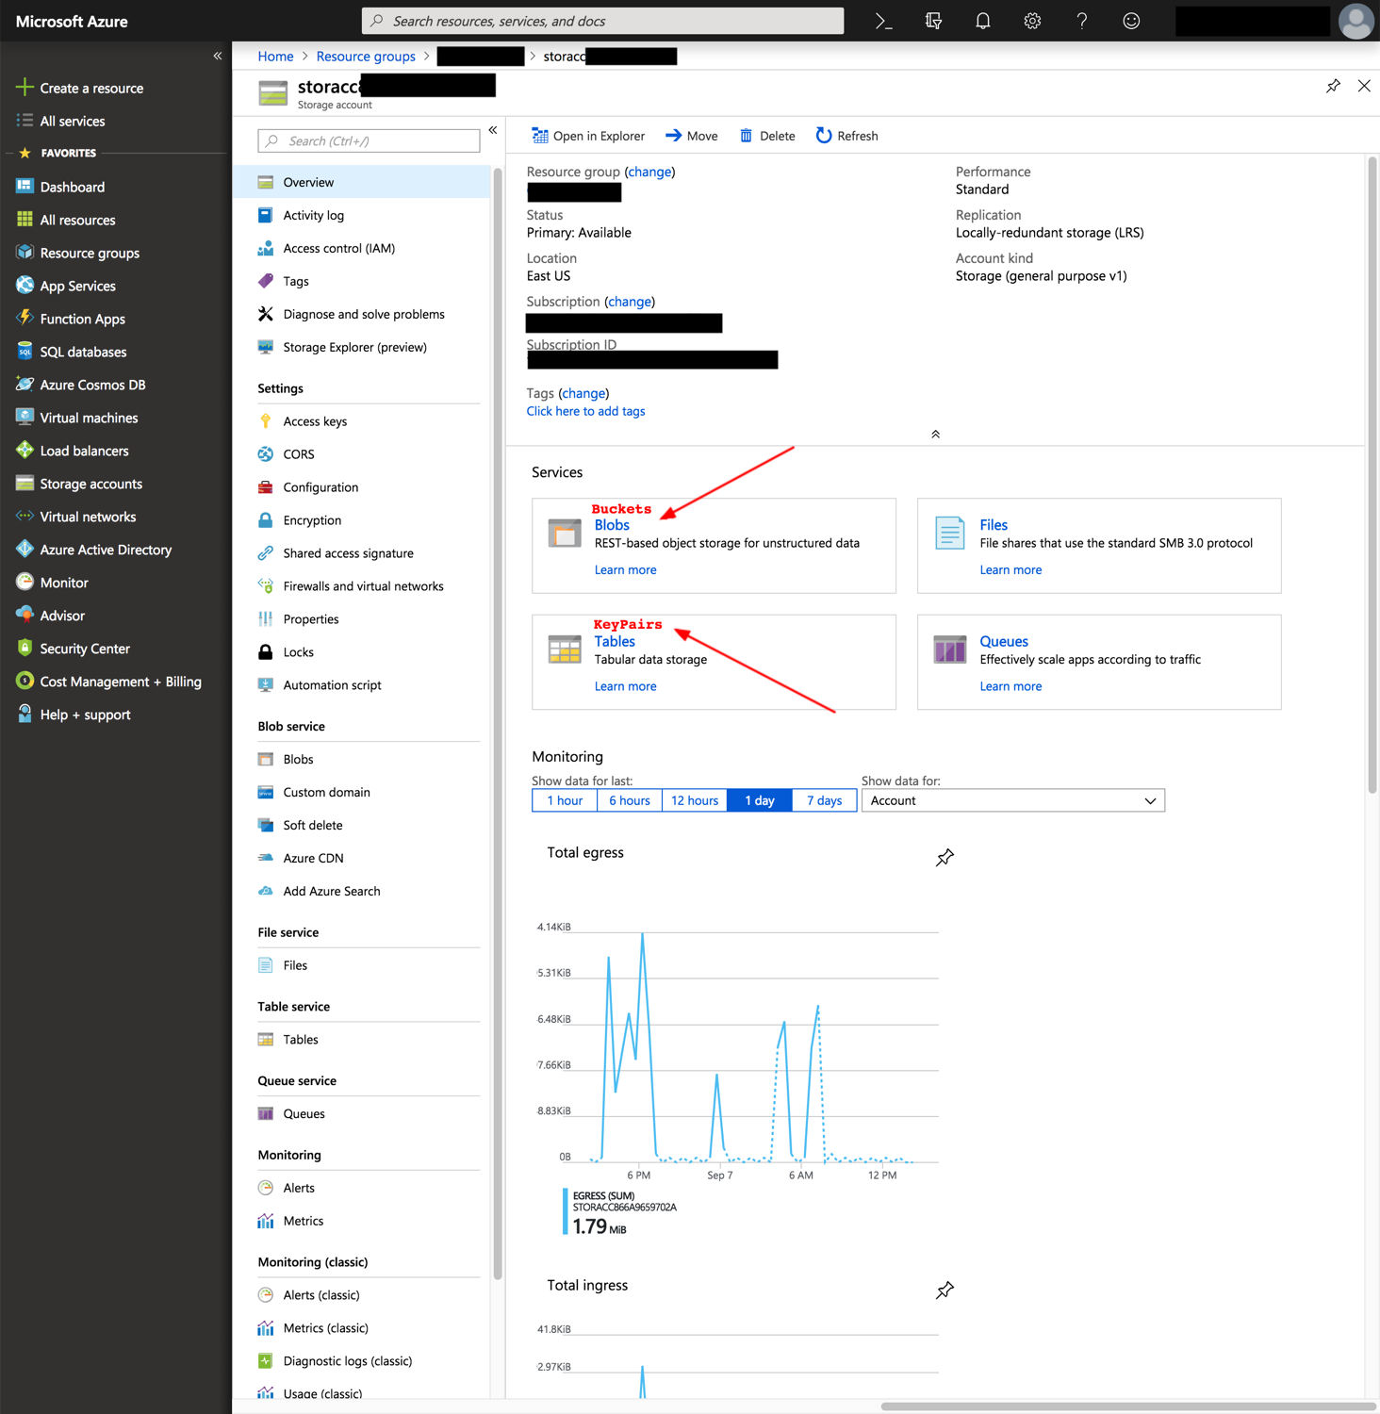Open Storage Explorer (preview)
The height and width of the screenshot is (1414, 1380).
click(354, 347)
